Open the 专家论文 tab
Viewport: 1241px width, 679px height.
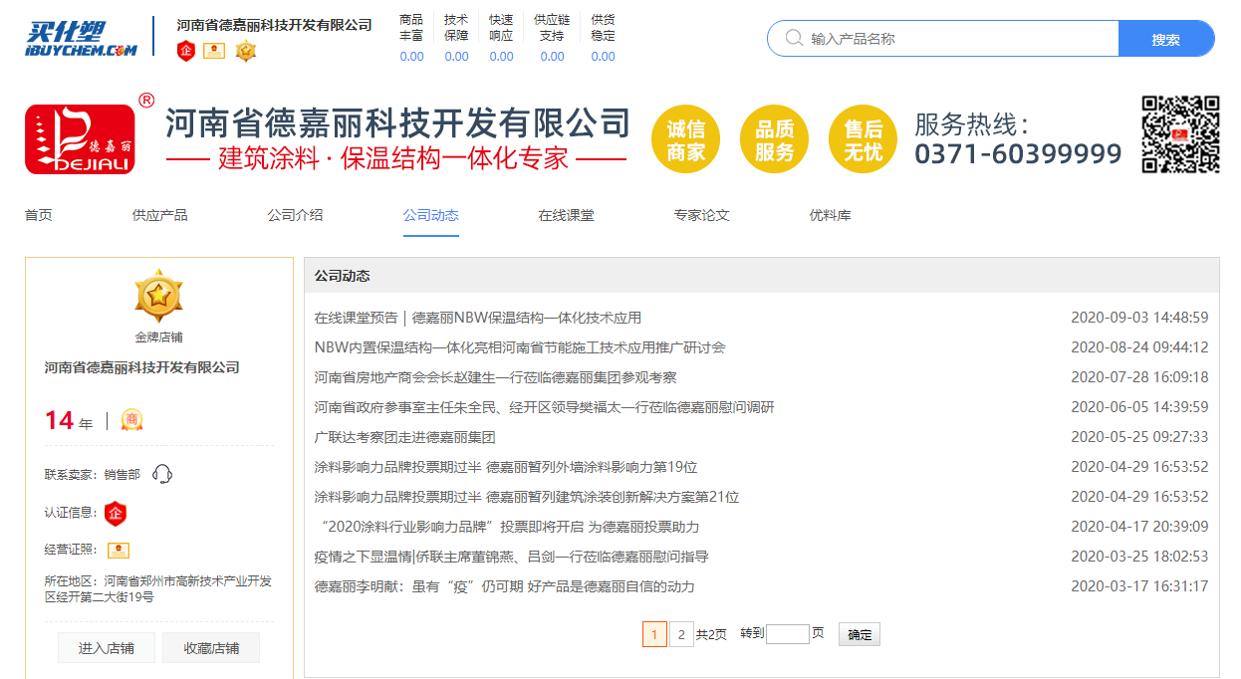pos(701,215)
